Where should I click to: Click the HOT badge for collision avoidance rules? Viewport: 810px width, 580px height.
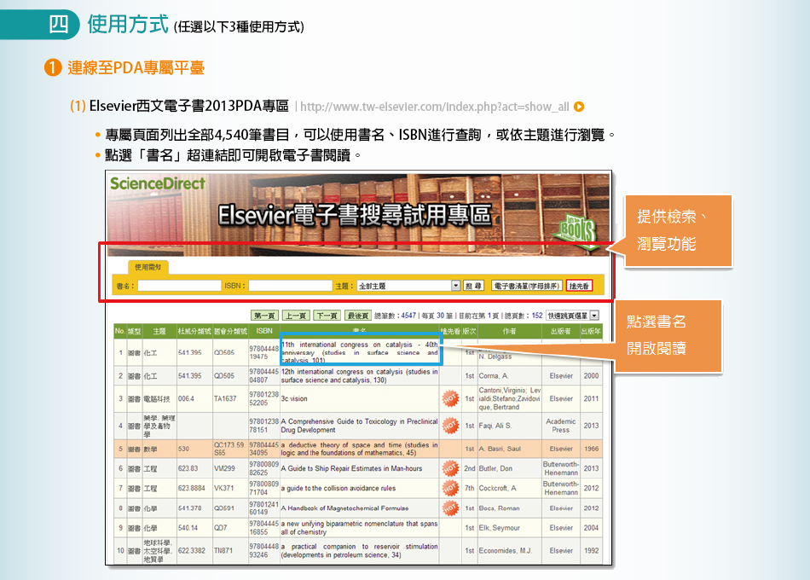point(450,488)
